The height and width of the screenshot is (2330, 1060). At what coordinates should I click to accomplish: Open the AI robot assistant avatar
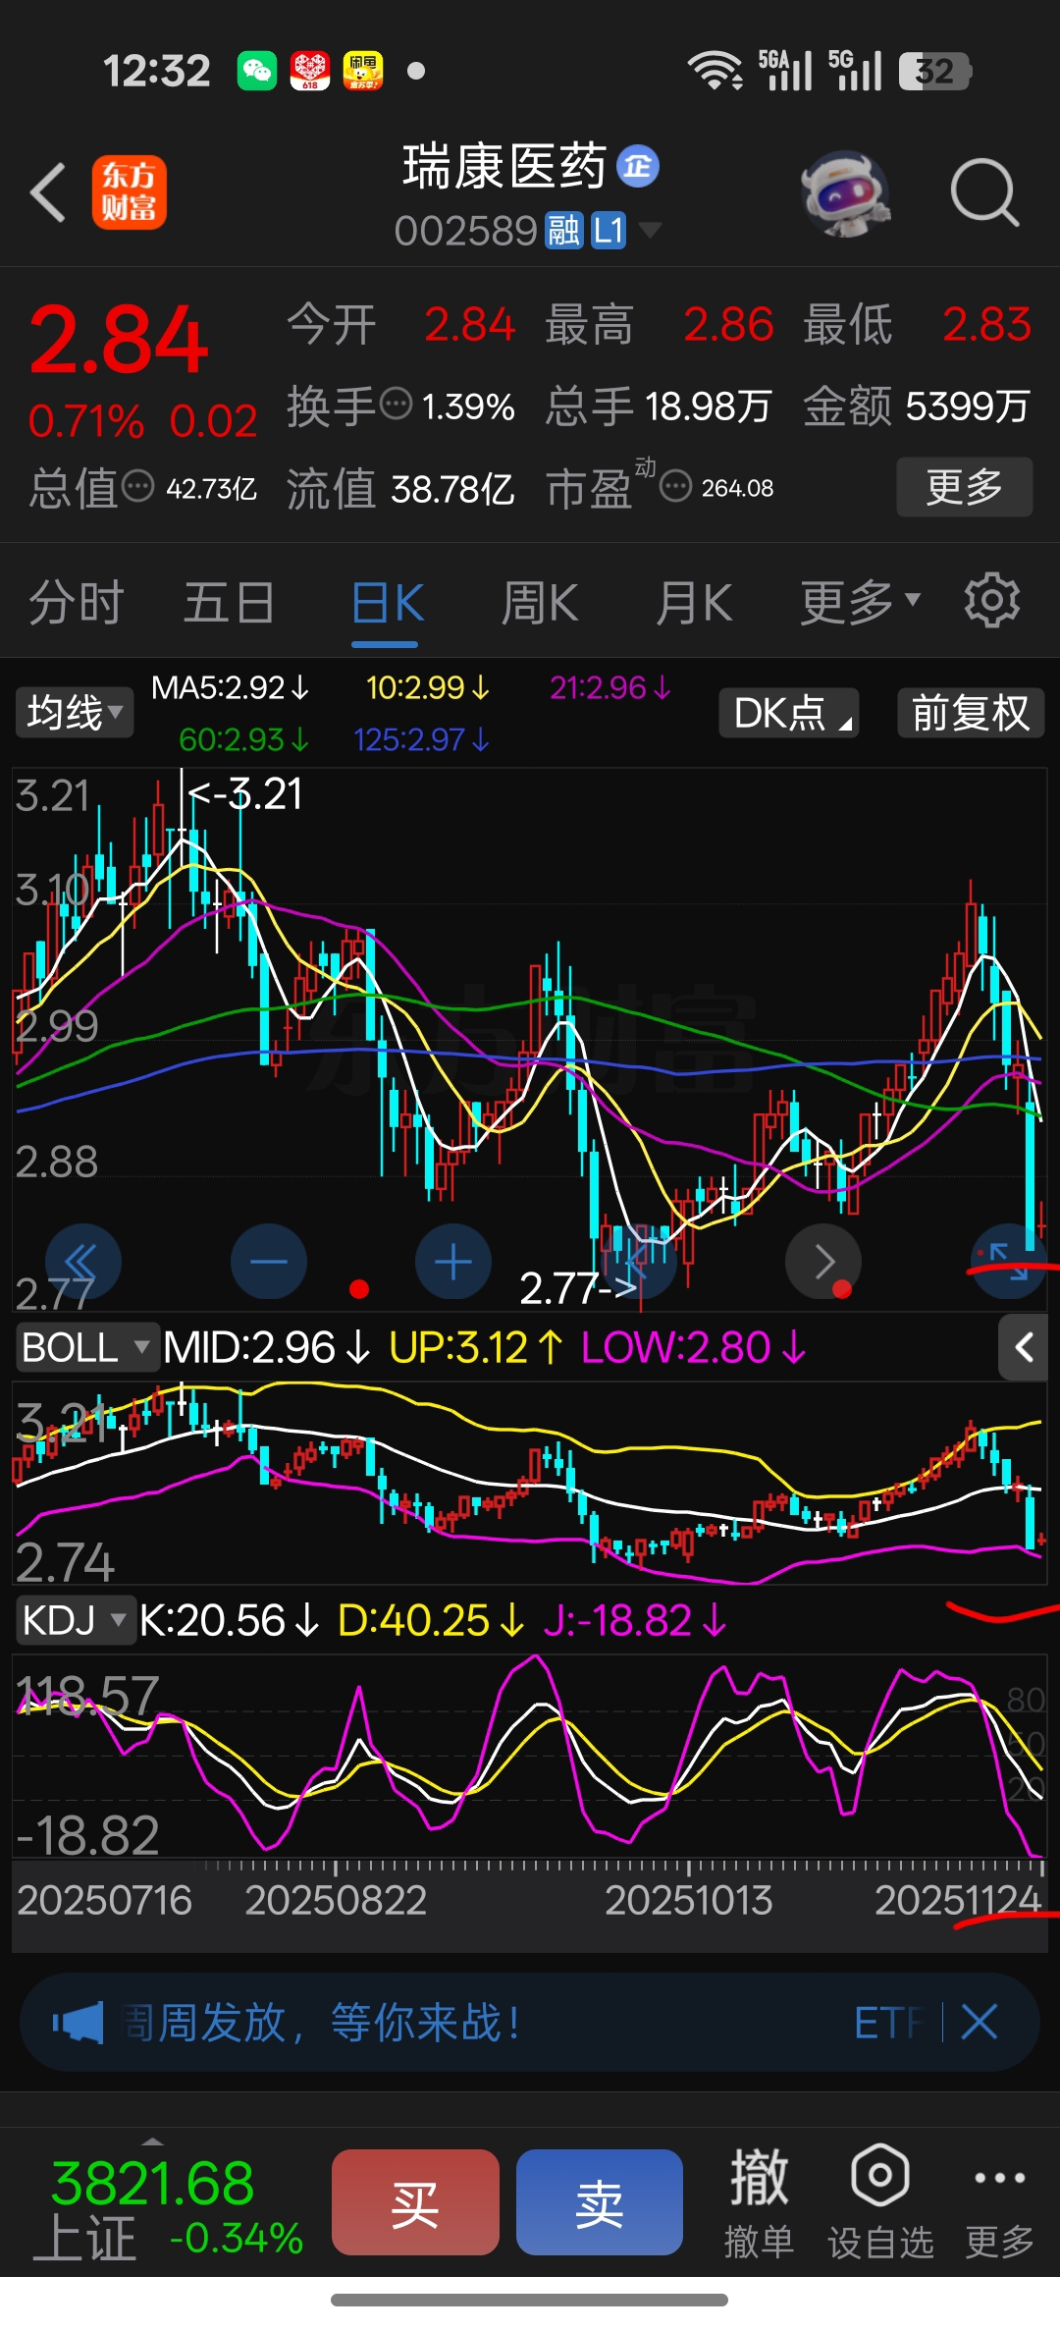[x=845, y=192]
